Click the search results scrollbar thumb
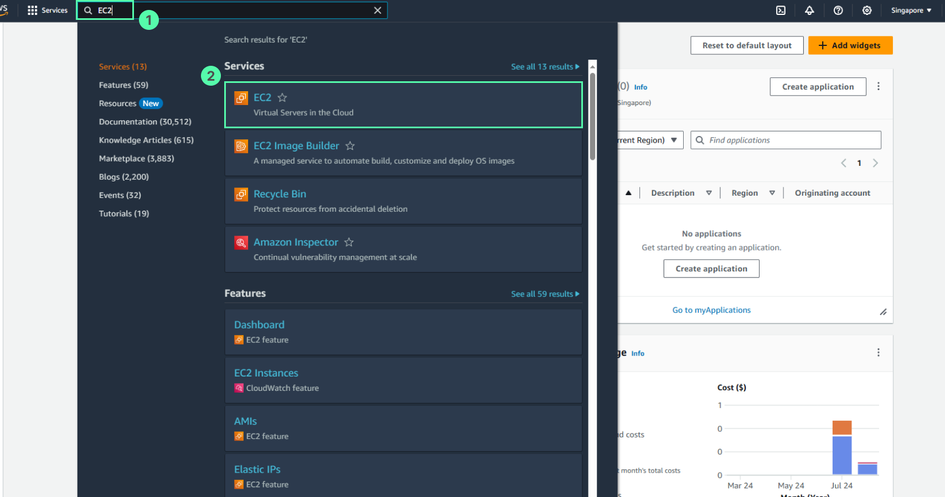The height and width of the screenshot is (497, 945). [592, 116]
